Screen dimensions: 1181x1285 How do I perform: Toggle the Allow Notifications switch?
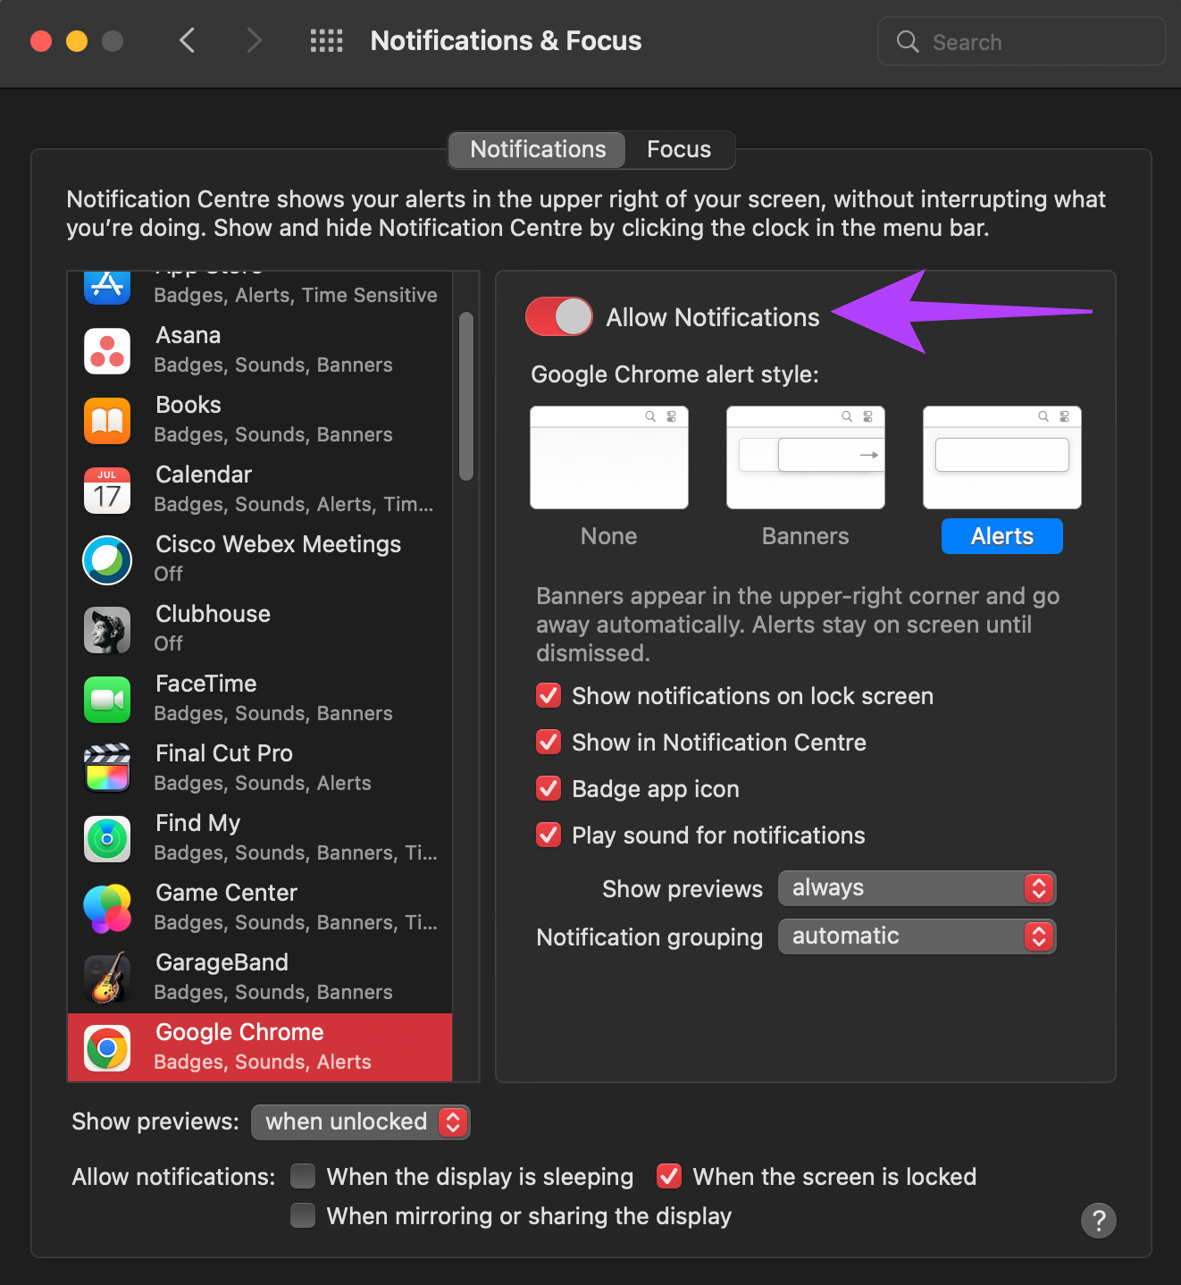[559, 316]
